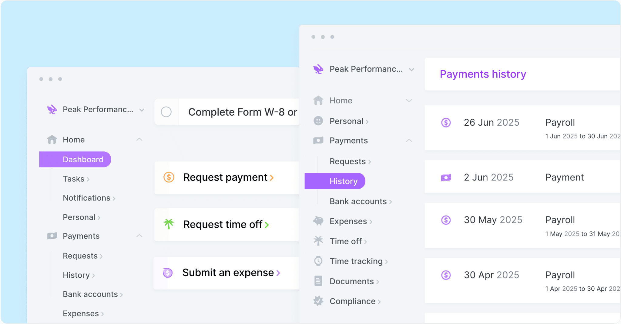Screen dimensions: 621x324
Task: Open Bank accounts under the selected History
Action: (358, 201)
